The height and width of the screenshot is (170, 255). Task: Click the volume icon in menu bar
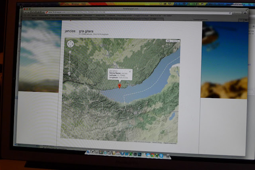[188, 4]
